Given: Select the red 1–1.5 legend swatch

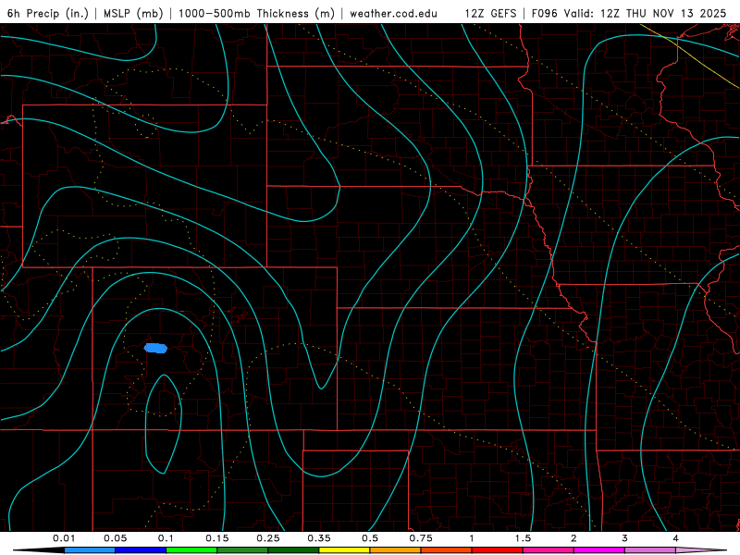Looking at the screenshot, I should pyautogui.click(x=498, y=550).
